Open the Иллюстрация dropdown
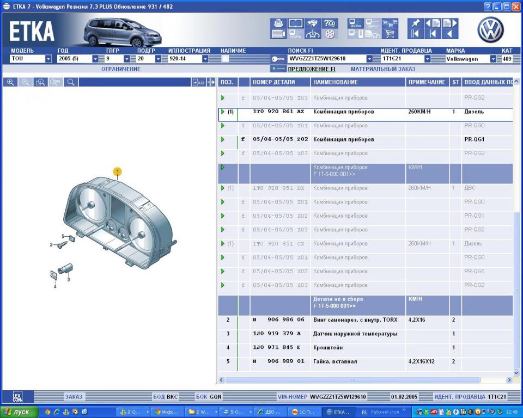This screenshot has height=418, width=523. click(x=205, y=59)
